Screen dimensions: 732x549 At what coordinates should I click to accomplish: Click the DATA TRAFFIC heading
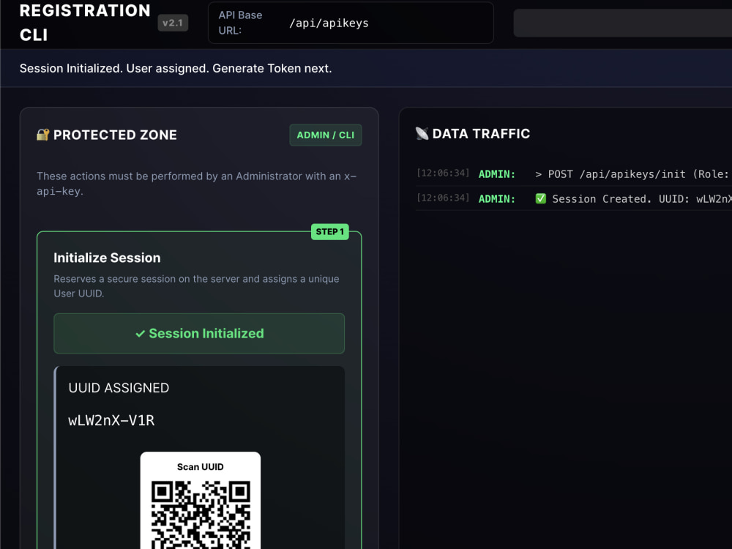pyautogui.click(x=481, y=133)
